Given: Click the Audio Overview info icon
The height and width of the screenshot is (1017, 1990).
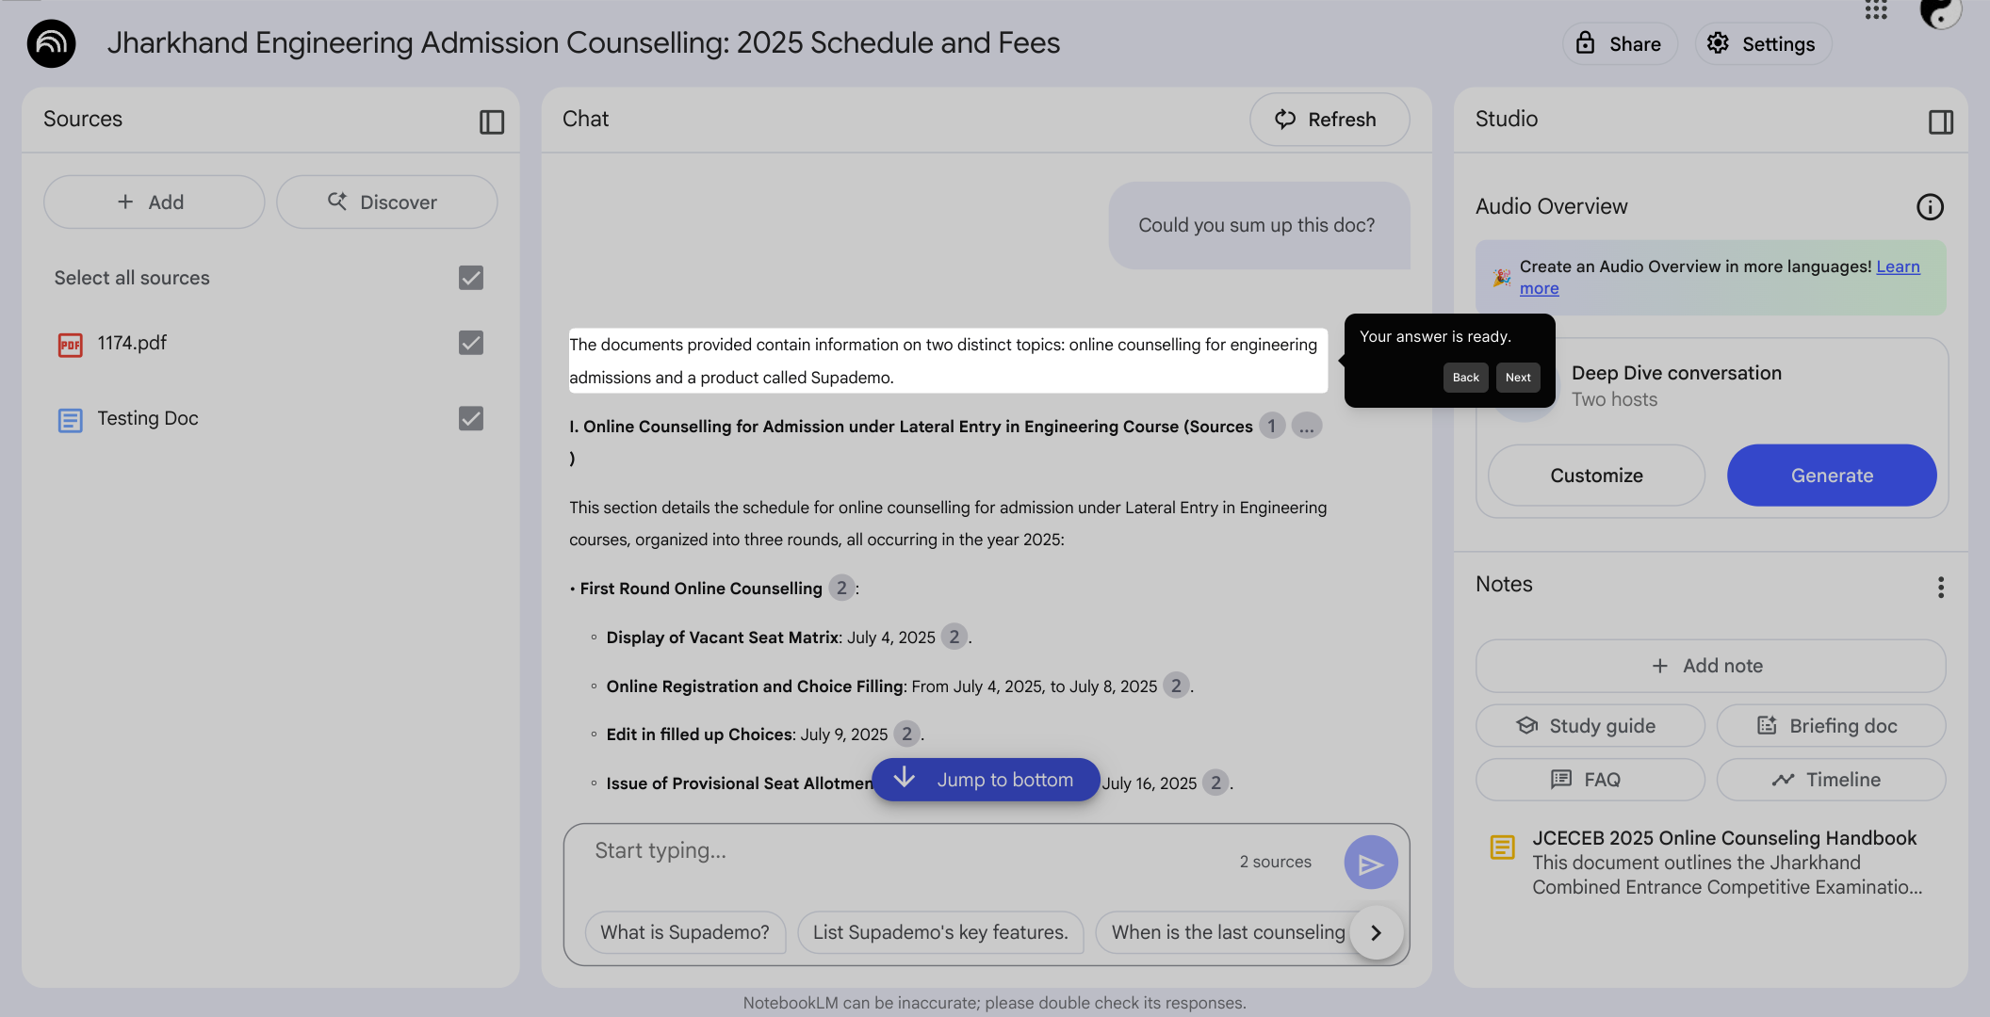Looking at the screenshot, I should [1930, 207].
